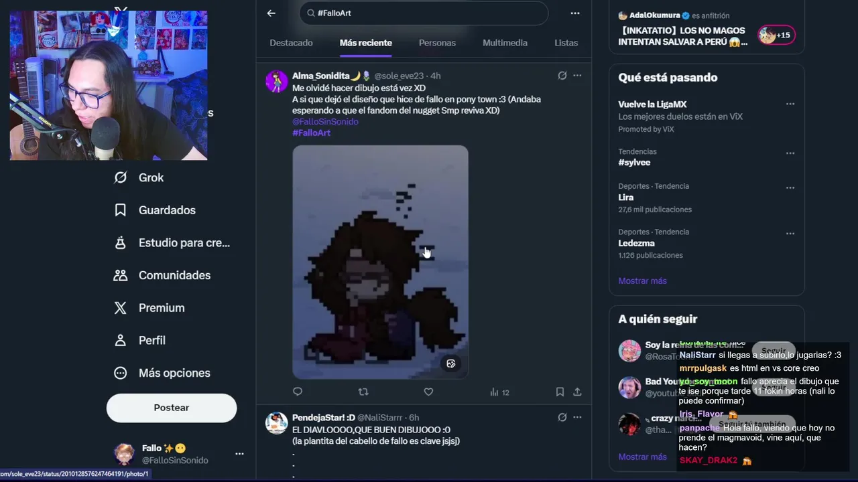Expand options for Vuelve la LigaMX trend
The image size is (858, 482).
tap(790, 104)
